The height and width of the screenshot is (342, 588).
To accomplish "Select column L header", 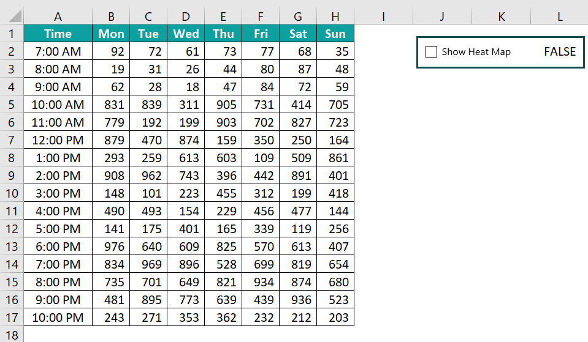I will (560, 17).
